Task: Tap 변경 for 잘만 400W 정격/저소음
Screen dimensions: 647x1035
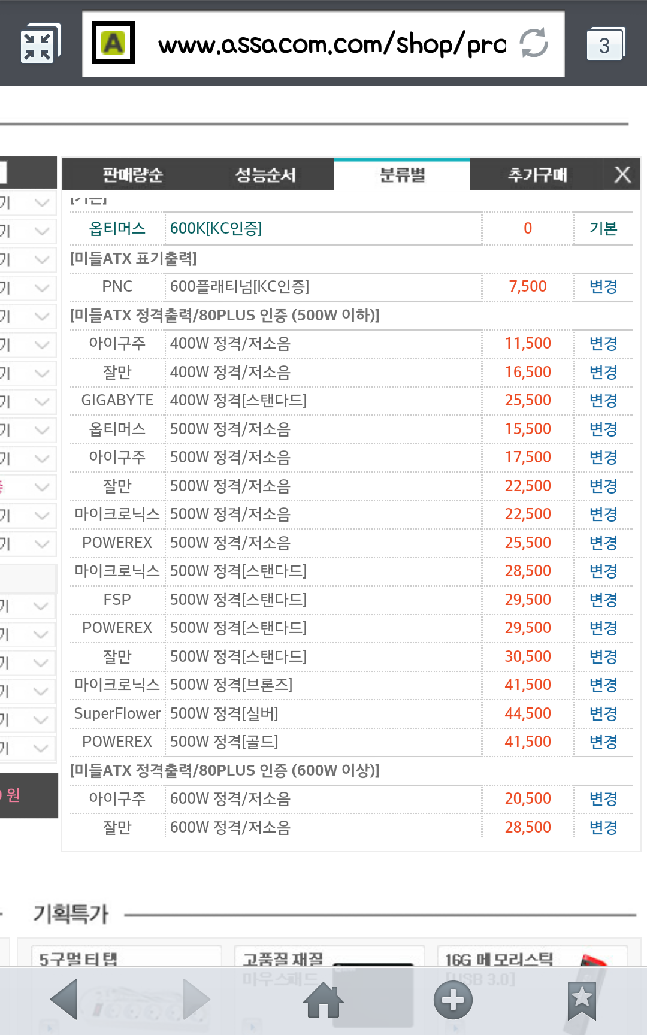Action: coord(603,372)
